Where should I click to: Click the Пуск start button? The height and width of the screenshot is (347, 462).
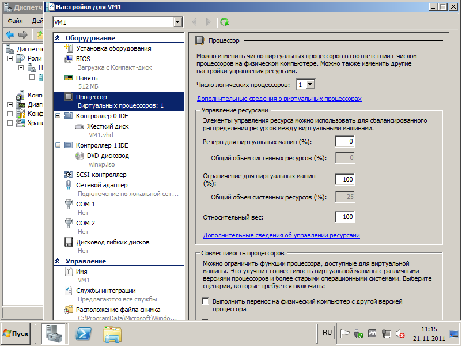(x=16, y=334)
